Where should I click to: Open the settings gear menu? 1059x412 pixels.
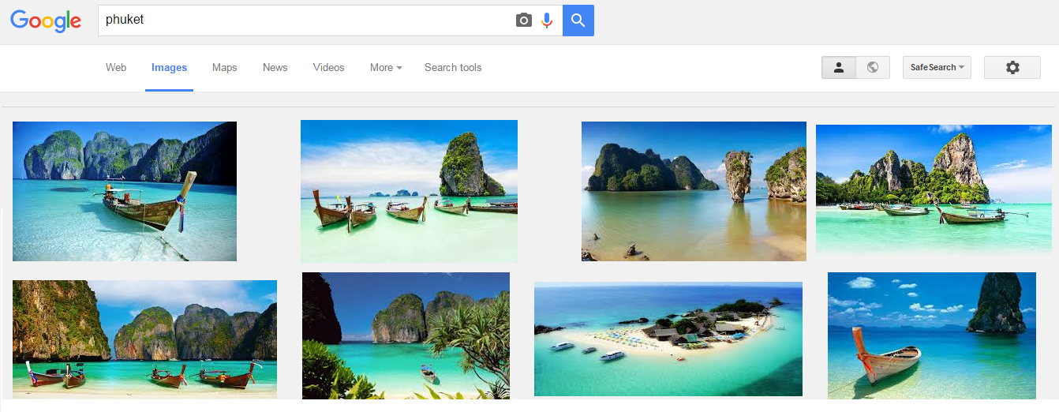[1012, 68]
